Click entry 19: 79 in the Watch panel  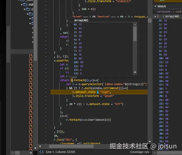tap(164, 92)
